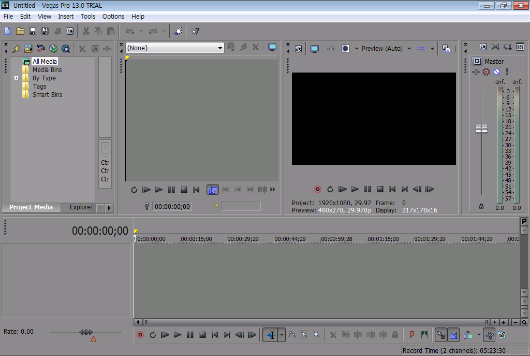The width and height of the screenshot is (530, 356).
Task: Save the project with the floppy disk icon
Action: (33, 31)
